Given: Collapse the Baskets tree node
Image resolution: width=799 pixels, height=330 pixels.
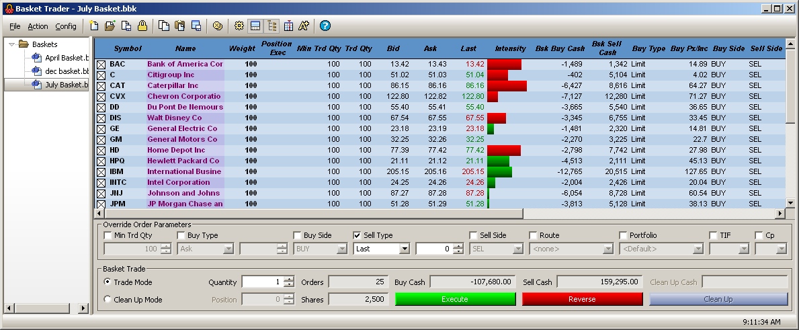Looking at the screenshot, I should point(12,44).
